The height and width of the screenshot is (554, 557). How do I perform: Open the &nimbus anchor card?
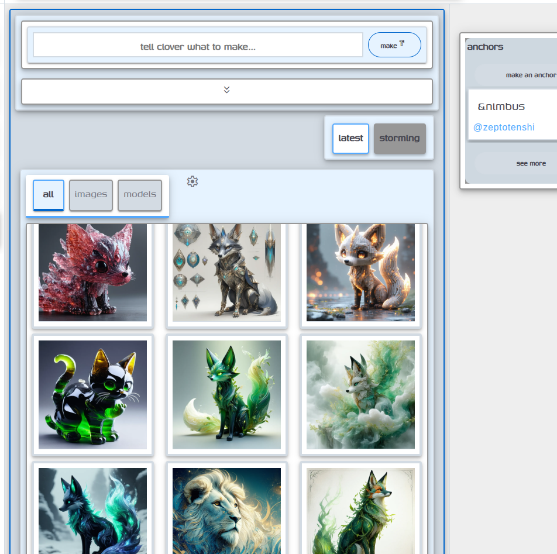tap(501, 107)
